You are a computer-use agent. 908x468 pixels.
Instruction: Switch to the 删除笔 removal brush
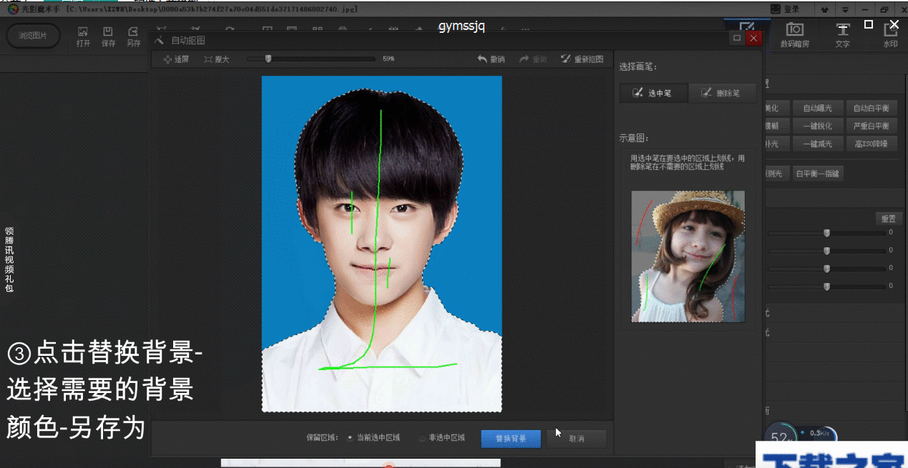(723, 93)
